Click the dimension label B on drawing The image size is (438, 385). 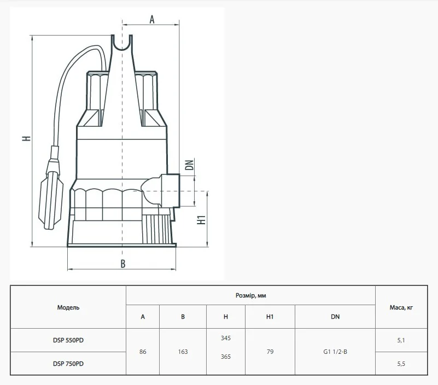(123, 264)
